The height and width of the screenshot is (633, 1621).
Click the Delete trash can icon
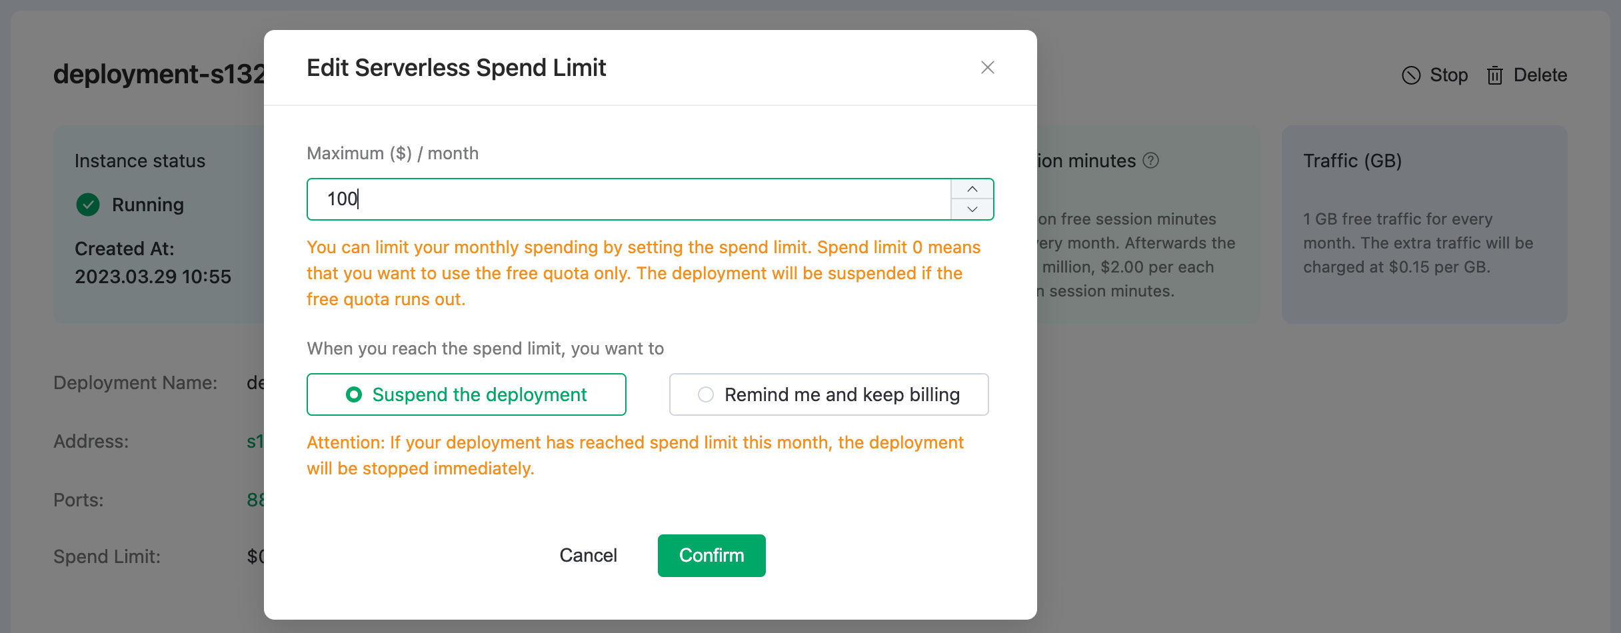click(1494, 75)
